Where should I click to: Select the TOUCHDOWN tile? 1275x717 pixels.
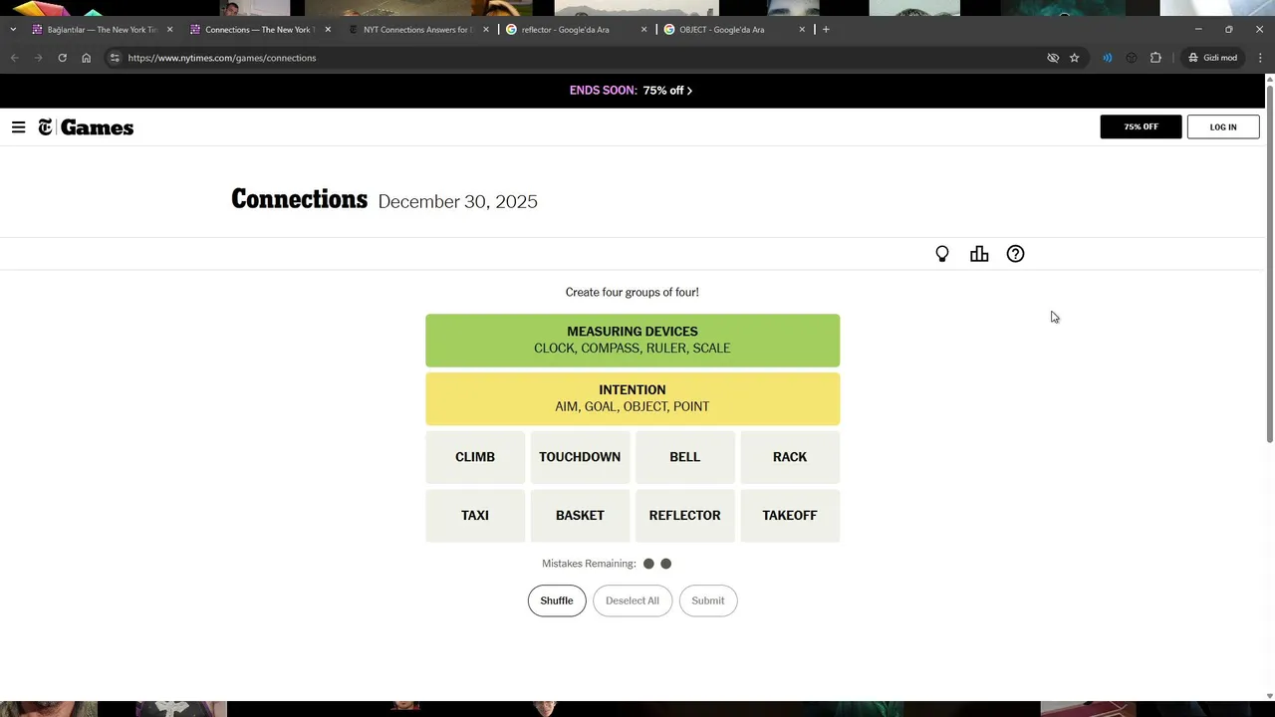(580, 457)
